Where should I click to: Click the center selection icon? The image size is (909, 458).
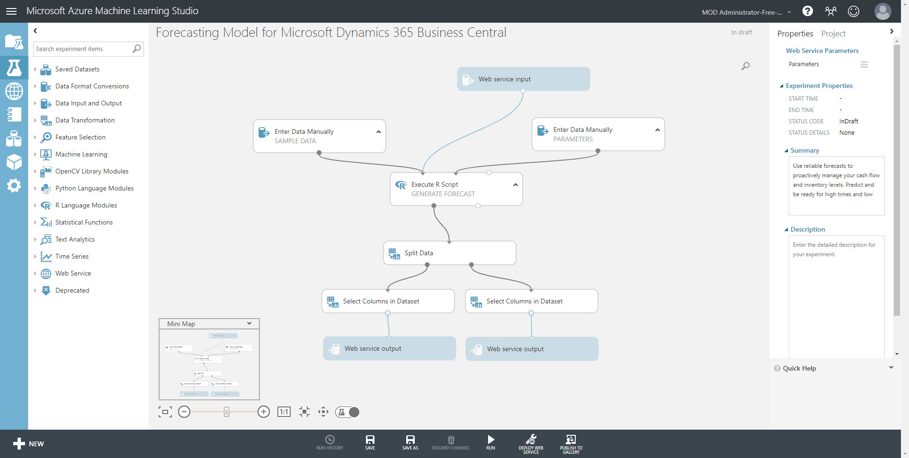[x=304, y=412]
